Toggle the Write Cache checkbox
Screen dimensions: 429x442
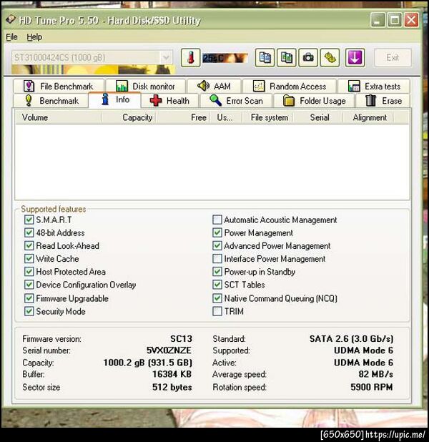pyautogui.click(x=29, y=258)
